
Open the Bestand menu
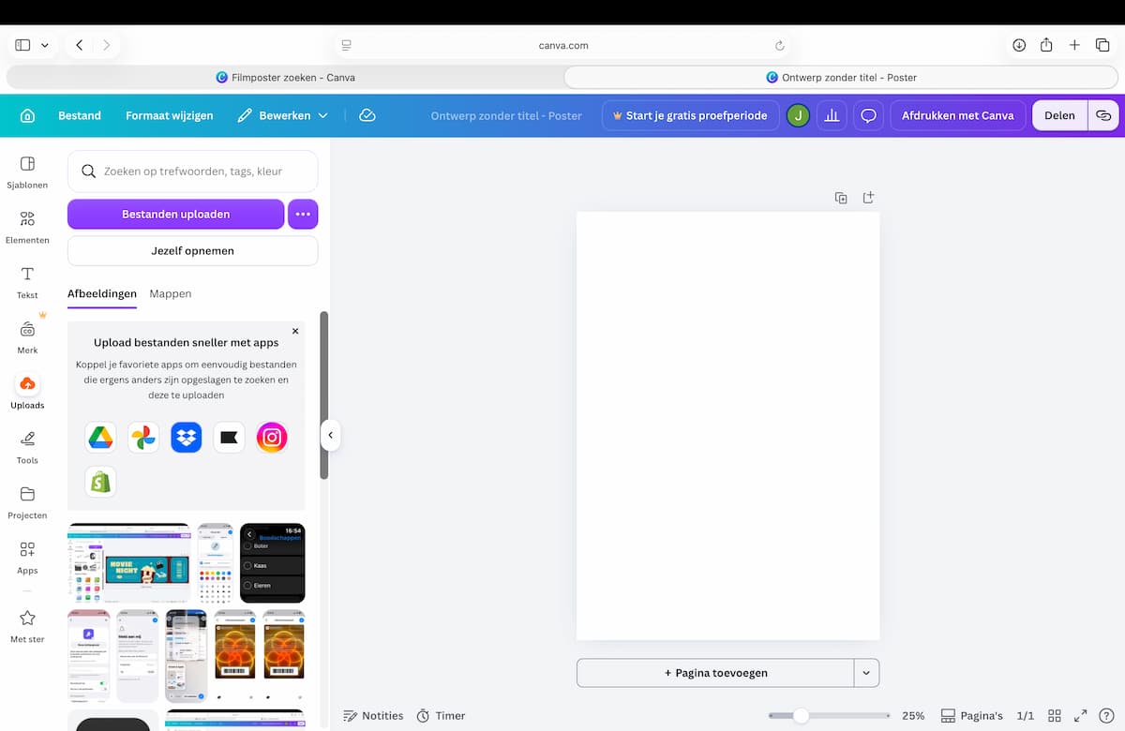[x=80, y=115]
